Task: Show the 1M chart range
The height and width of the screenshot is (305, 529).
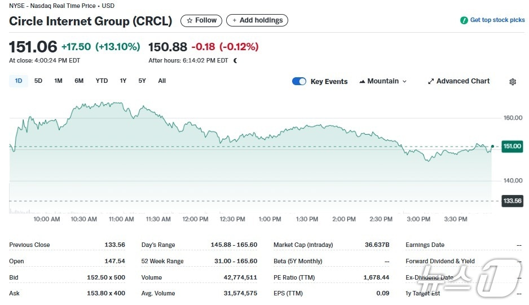Action: pyautogui.click(x=58, y=81)
